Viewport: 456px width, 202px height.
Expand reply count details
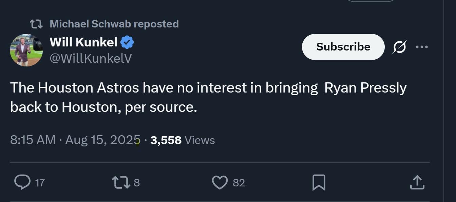pyautogui.click(x=40, y=183)
